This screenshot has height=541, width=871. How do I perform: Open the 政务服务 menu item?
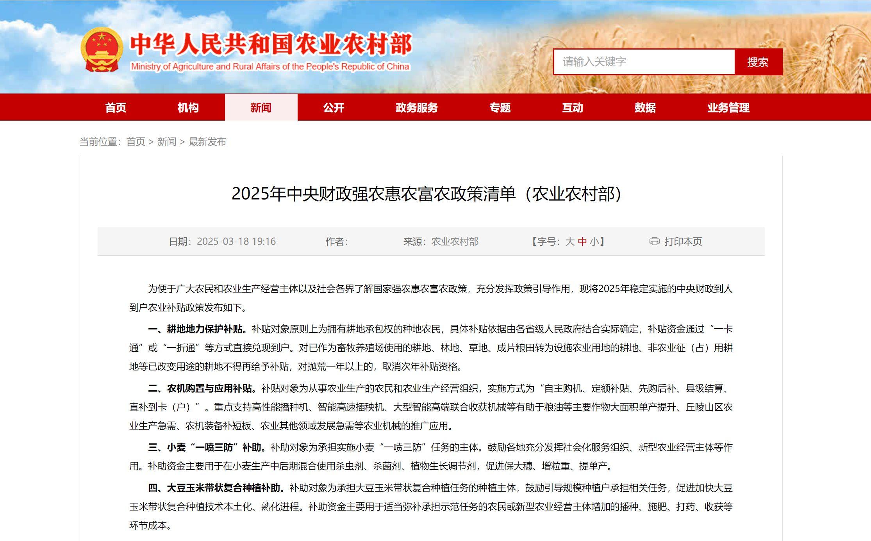(x=416, y=108)
